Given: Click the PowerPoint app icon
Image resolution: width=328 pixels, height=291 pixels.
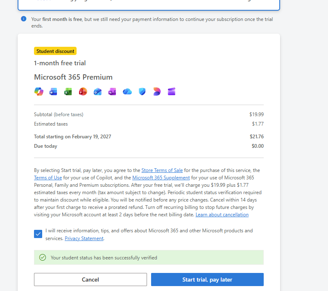Looking at the screenshot, I should point(83,92).
